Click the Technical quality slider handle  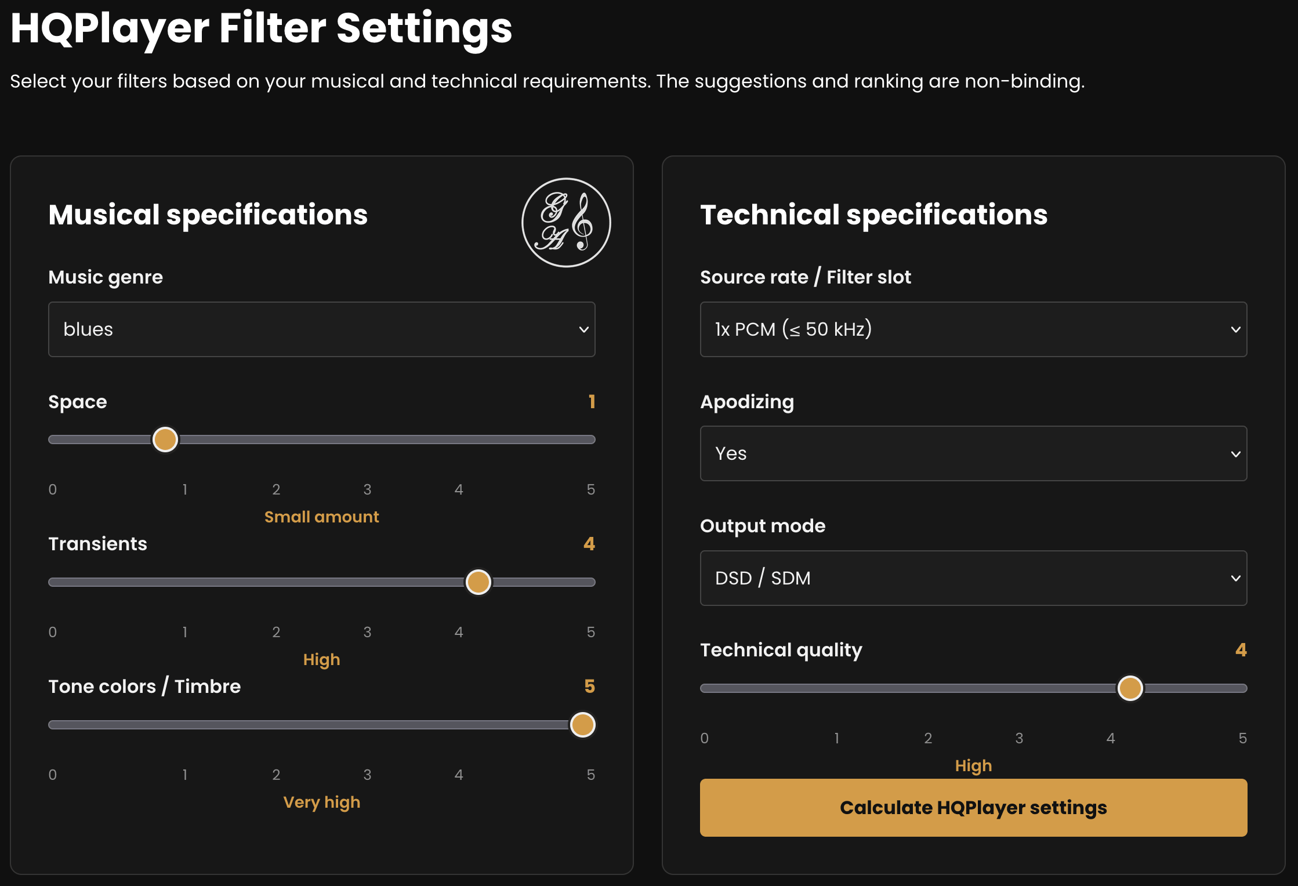(x=1130, y=688)
